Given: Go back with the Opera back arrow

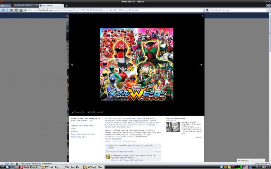Looking at the screenshot, I should 3,10.
